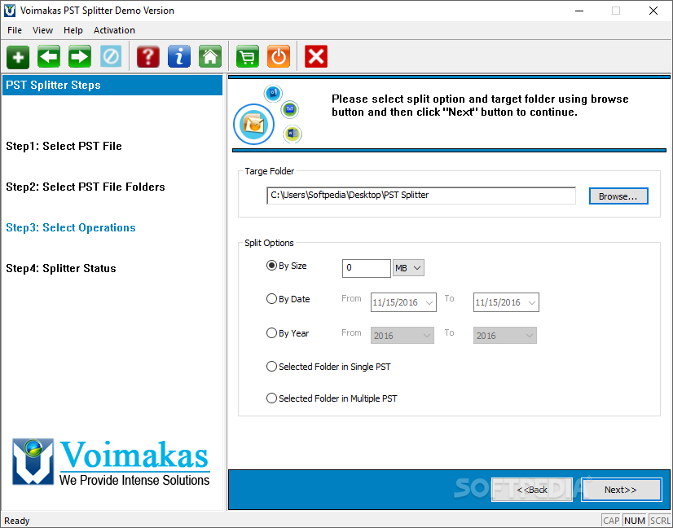This screenshot has width=673, height=528.
Task: Open the By Year From 2016 dropdown
Action: (x=402, y=335)
